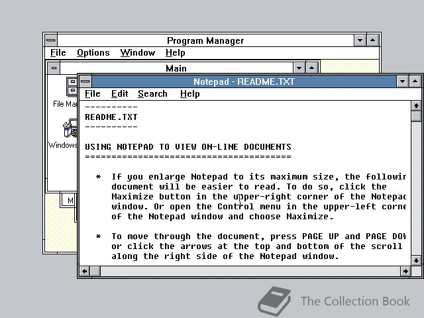Image resolution: width=424 pixels, height=318 pixels.
Task: Click the heading 'USING NOTEPAD TO VIEW ON-LINE DOCUMENTS'
Action: [188, 147]
